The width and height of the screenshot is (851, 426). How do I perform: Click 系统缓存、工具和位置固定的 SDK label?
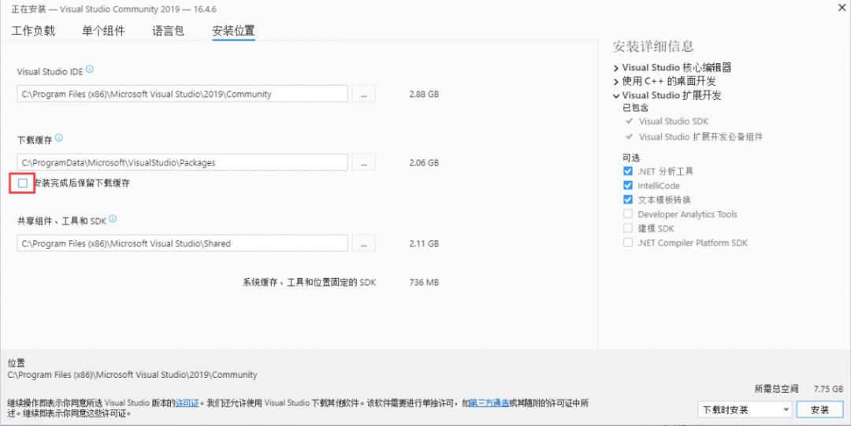pyautogui.click(x=310, y=282)
